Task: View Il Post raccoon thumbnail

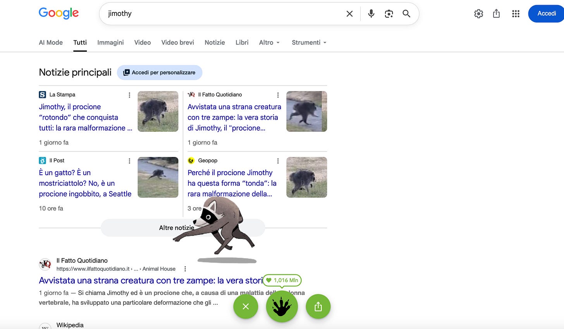Action: (x=158, y=177)
